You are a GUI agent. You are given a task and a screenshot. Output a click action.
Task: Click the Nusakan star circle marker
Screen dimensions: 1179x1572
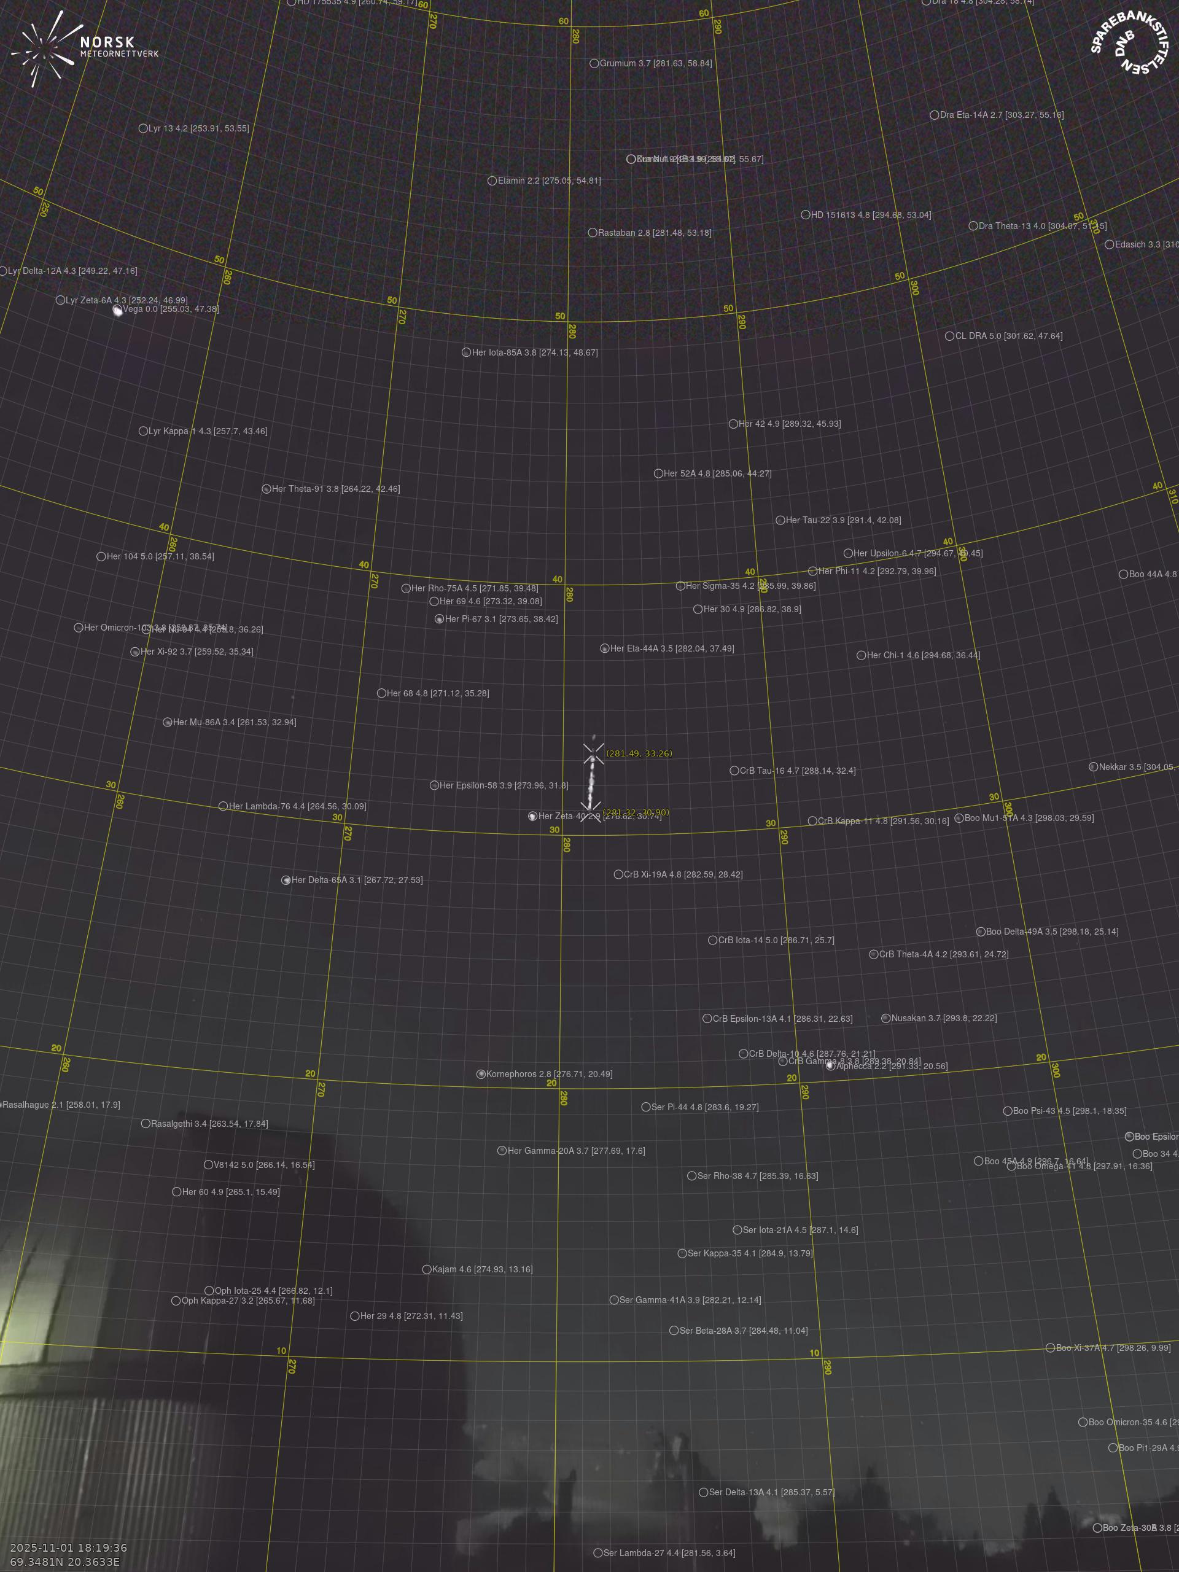pyautogui.click(x=885, y=1018)
